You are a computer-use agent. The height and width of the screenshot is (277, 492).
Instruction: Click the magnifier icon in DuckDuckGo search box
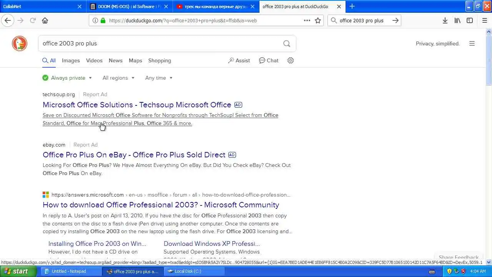point(287,43)
